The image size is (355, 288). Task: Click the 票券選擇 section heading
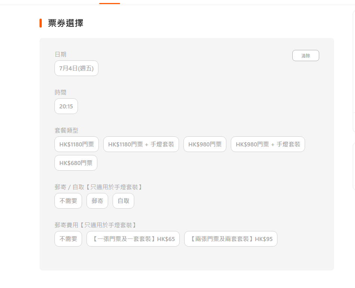66,23
